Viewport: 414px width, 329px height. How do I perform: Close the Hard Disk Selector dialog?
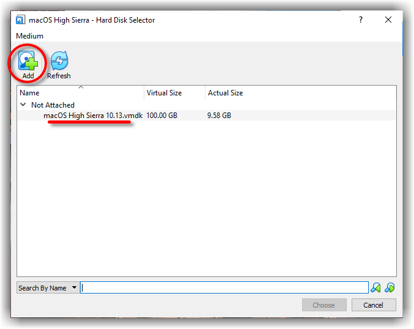[x=388, y=20]
